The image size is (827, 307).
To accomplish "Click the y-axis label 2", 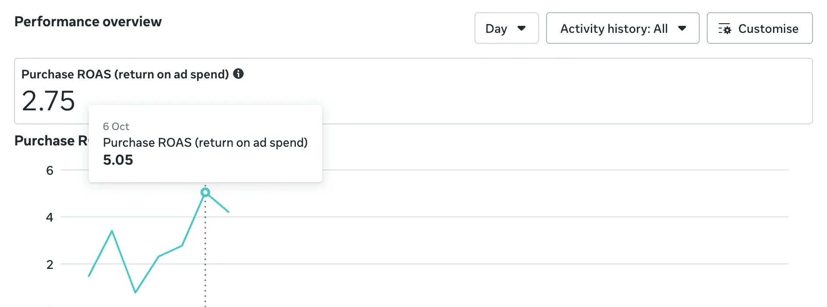I will 50,265.
